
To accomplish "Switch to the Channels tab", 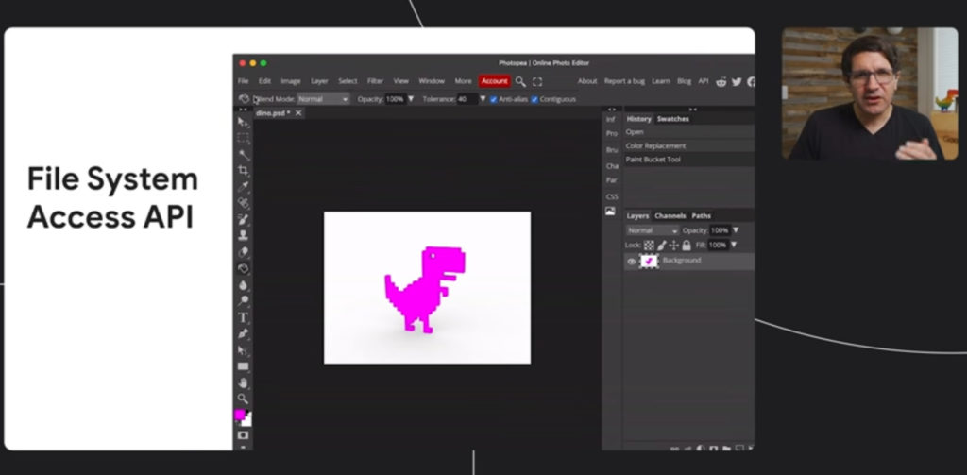I will pyautogui.click(x=670, y=216).
